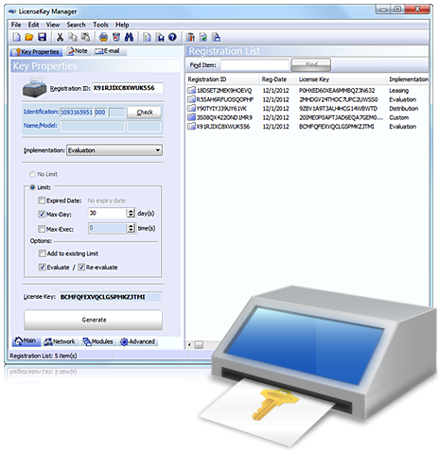Switch to the Network bottom tab
Viewport: 439px width, 452px height.
(x=60, y=341)
